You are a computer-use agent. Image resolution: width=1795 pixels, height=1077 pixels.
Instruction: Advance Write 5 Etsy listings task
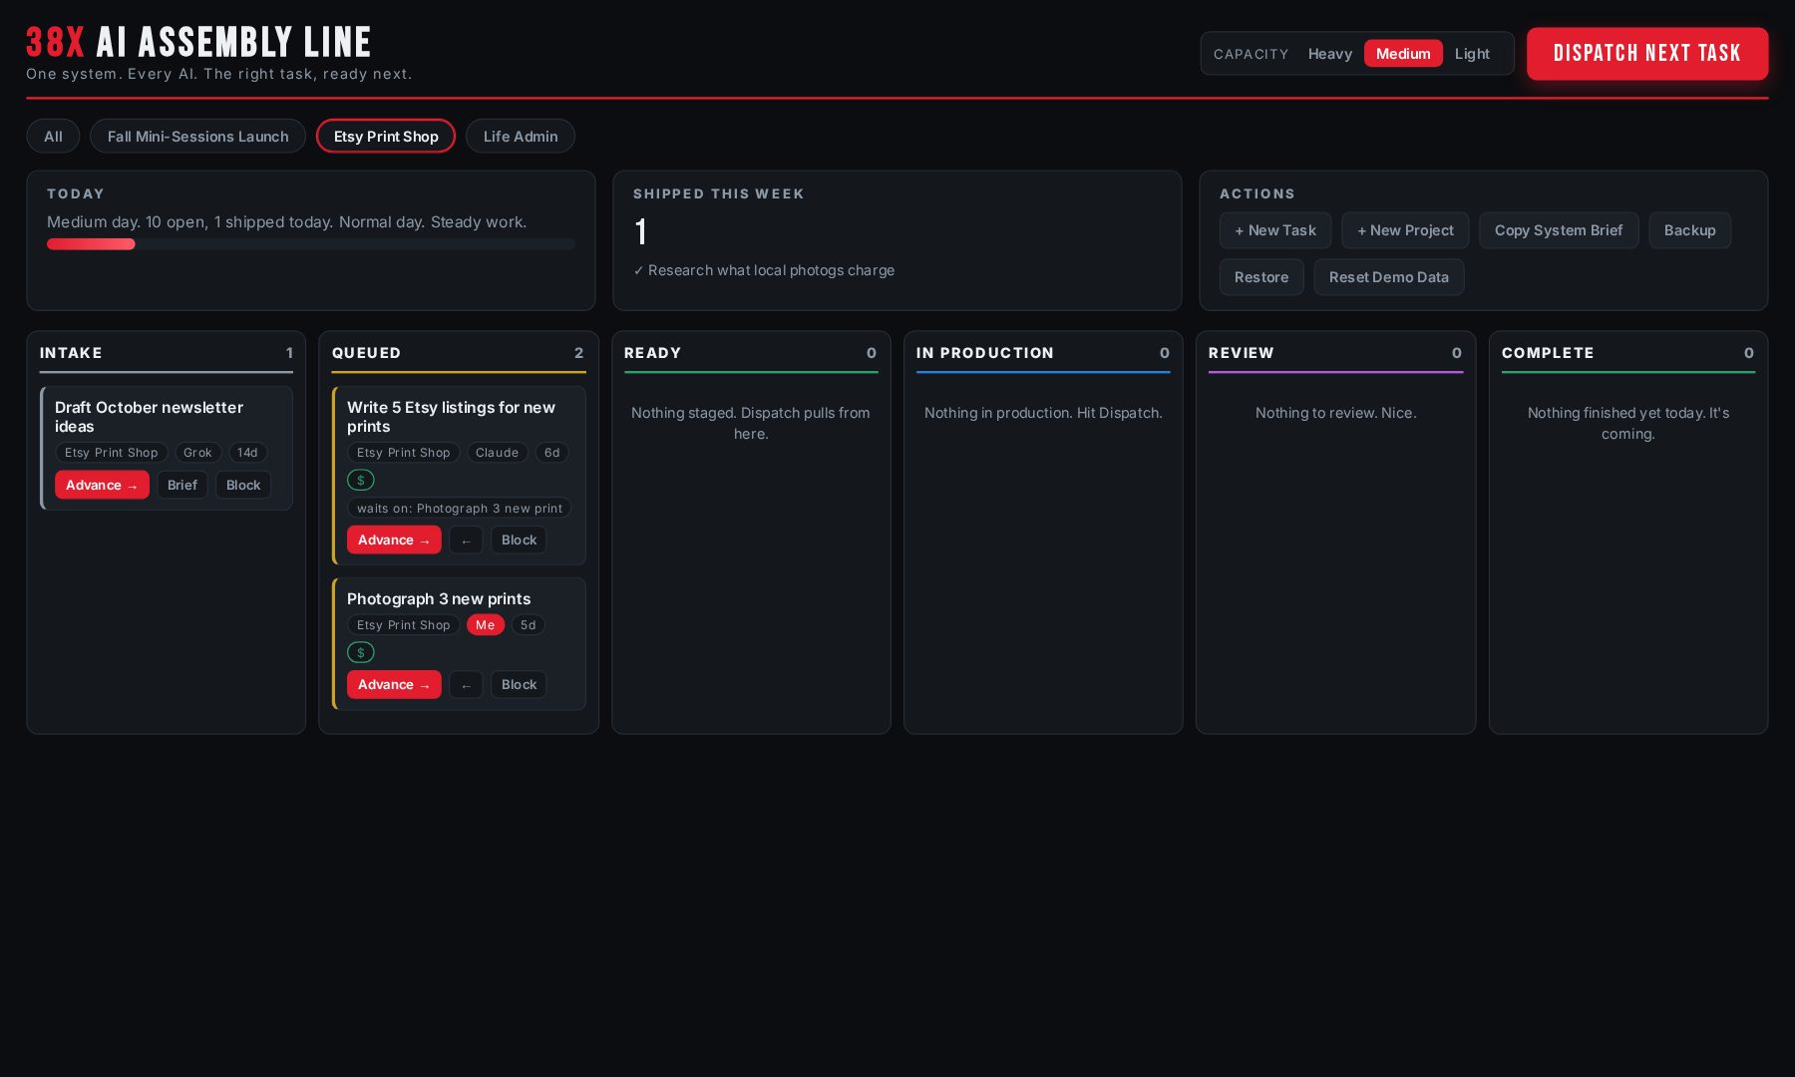point(394,540)
